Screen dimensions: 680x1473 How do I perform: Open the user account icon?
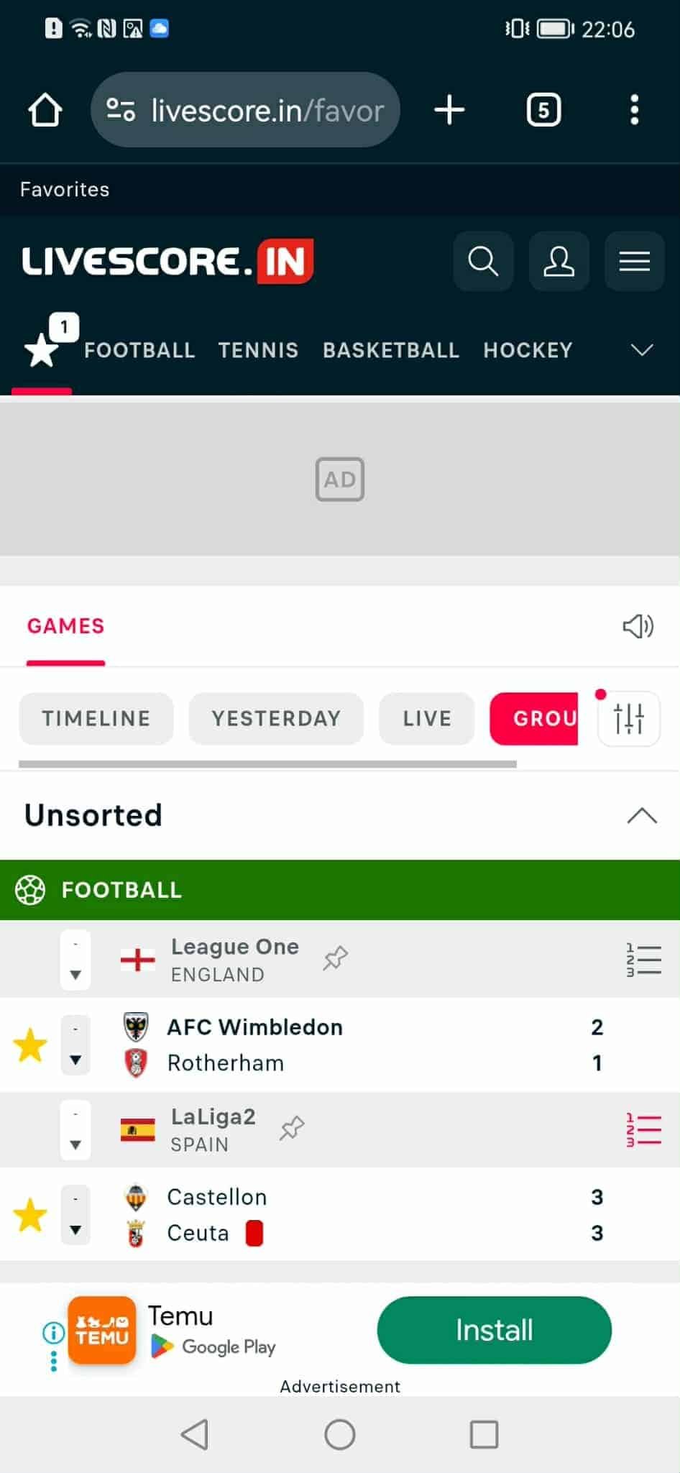coord(559,261)
